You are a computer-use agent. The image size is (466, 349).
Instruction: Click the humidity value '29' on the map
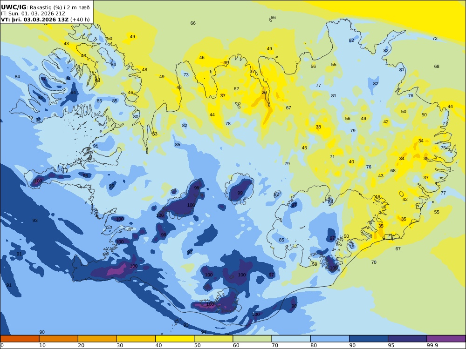pos(264,93)
